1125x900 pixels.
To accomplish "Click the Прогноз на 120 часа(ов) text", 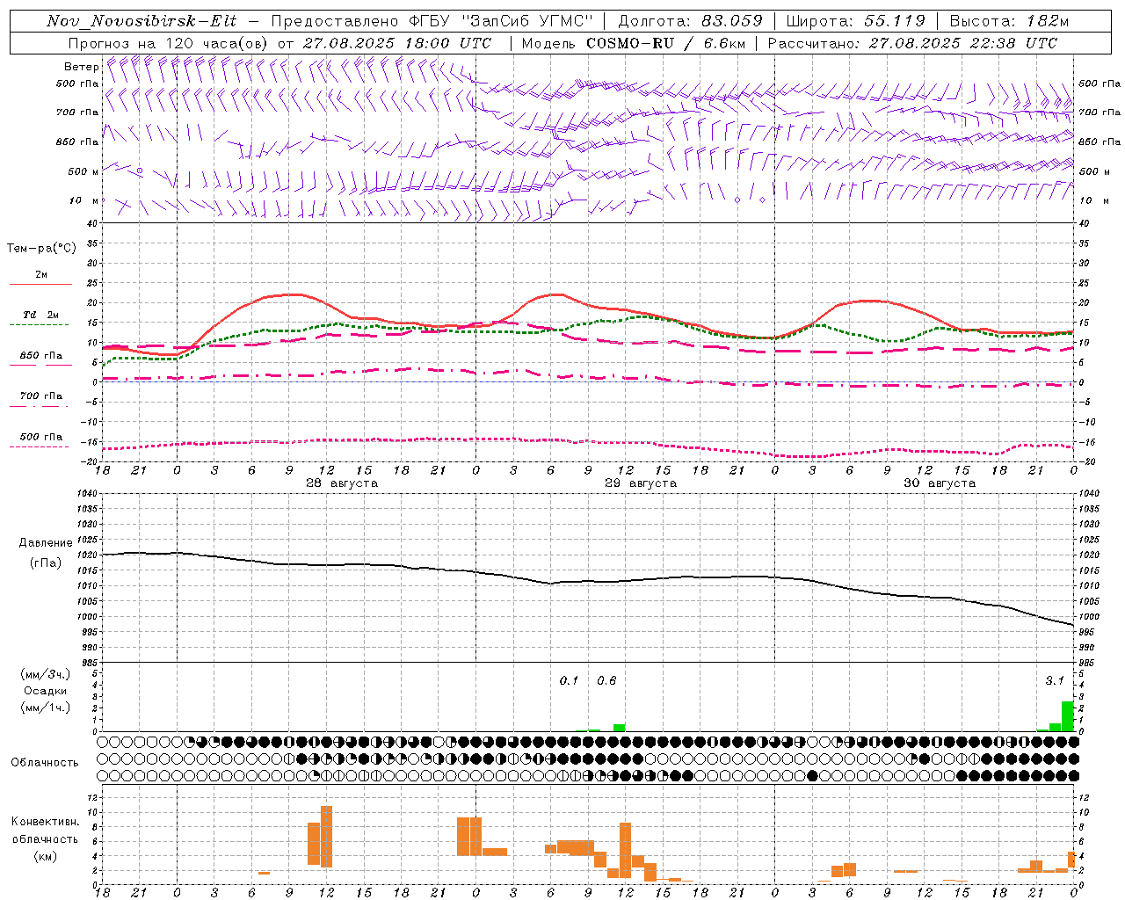I will pyautogui.click(x=169, y=42).
